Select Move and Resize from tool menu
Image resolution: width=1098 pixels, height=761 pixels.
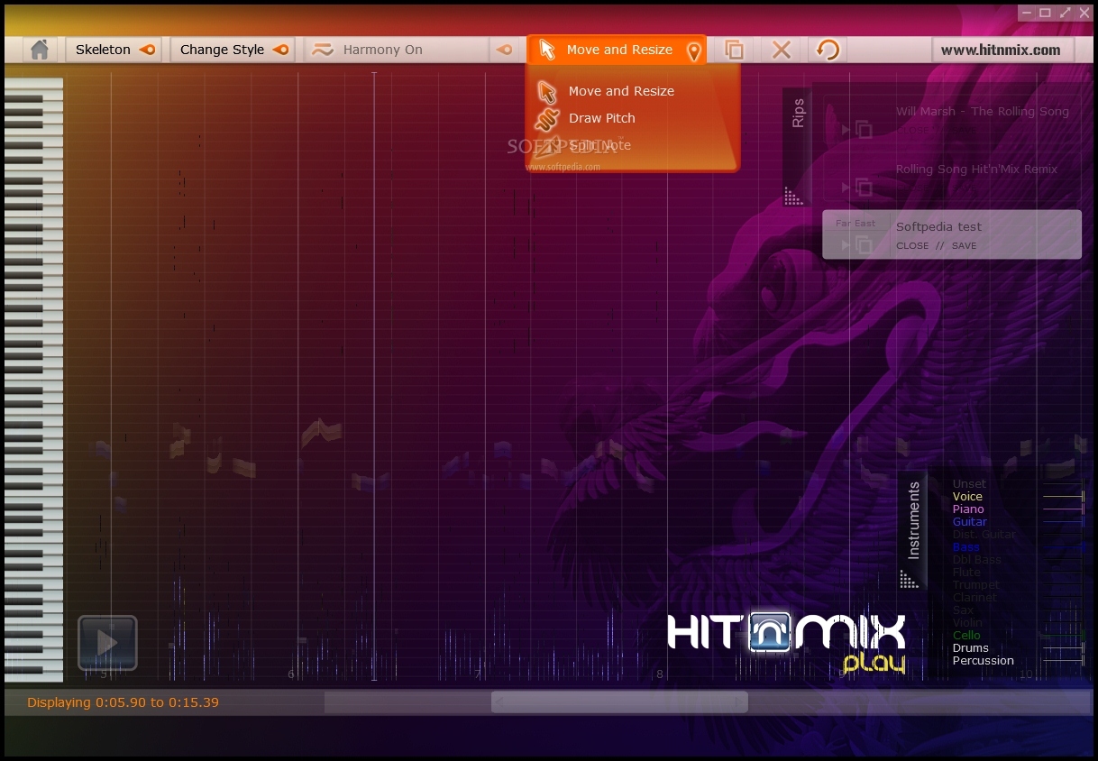pos(621,91)
